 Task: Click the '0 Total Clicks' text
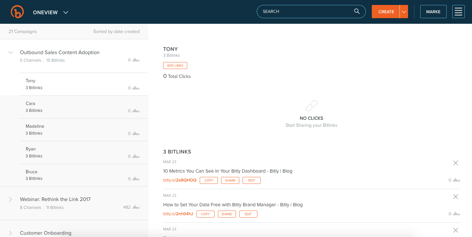pos(177,76)
